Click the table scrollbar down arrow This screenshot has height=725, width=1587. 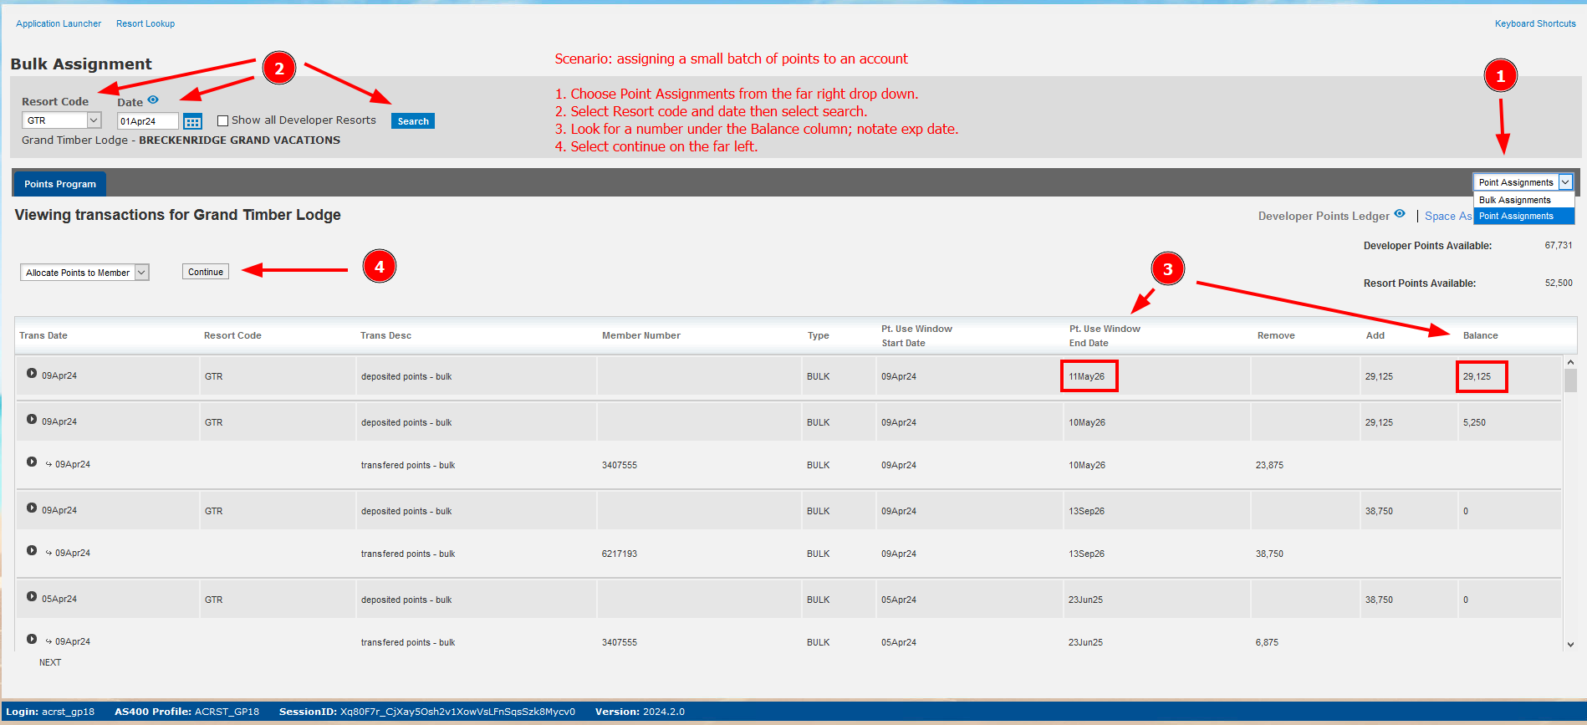pos(1570,644)
